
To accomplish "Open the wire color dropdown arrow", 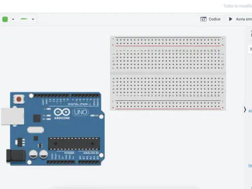I will point(13,19).
